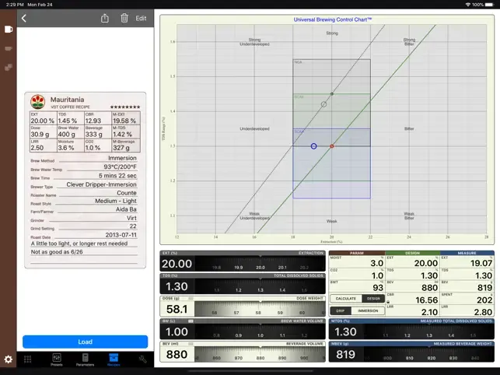This screenshot has height=375, width=500.
Task: Select the DESIGN mode segment
Action: pyautogui.click(x=373, y=299)
